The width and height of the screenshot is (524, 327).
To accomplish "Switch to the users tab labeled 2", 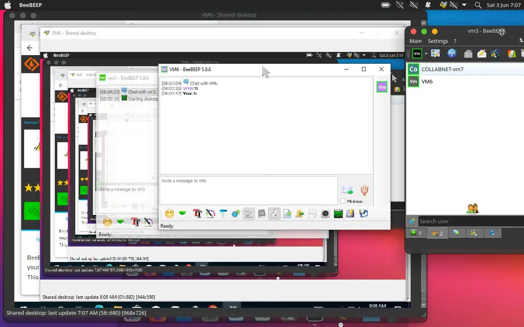I will [x=437, y=233].
